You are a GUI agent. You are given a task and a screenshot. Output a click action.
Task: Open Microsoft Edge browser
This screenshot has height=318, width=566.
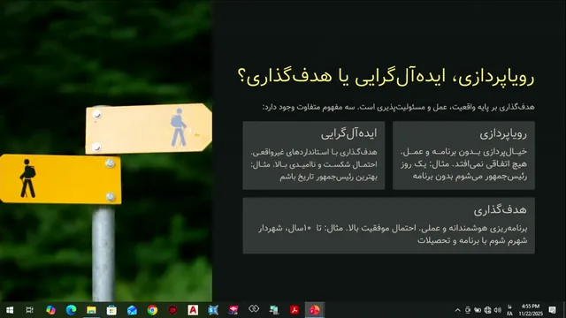pyautogui.click(x=71, y=310)
